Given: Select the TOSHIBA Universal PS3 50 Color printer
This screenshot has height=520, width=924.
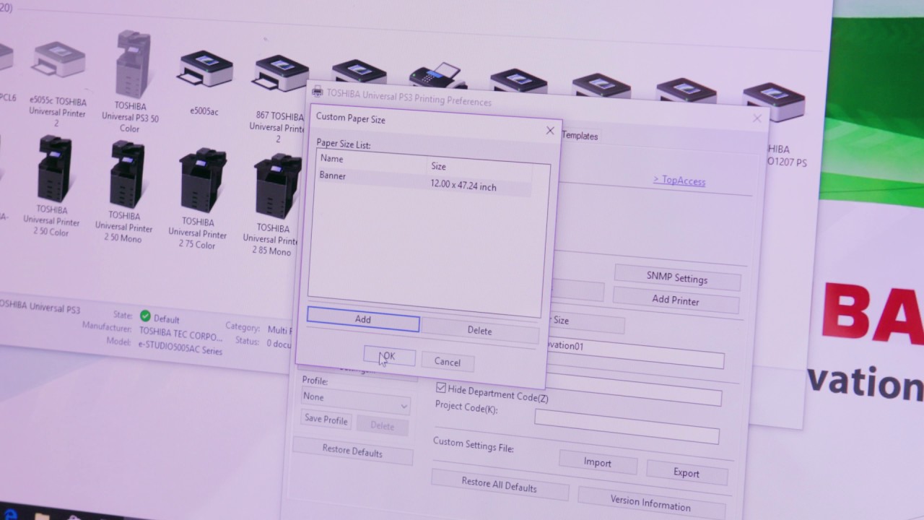Looking at the screenshot, I should point(132,65).
